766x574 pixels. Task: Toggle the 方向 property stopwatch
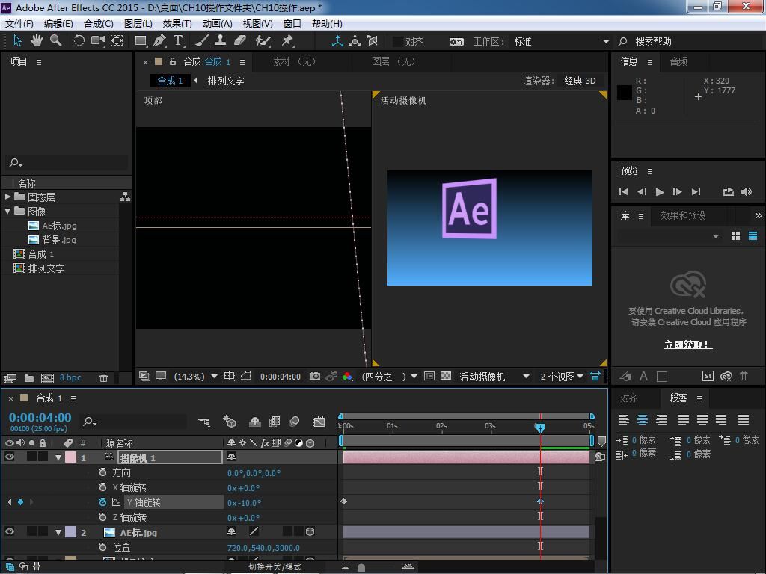pyautogui.click(x=102, y=472)
